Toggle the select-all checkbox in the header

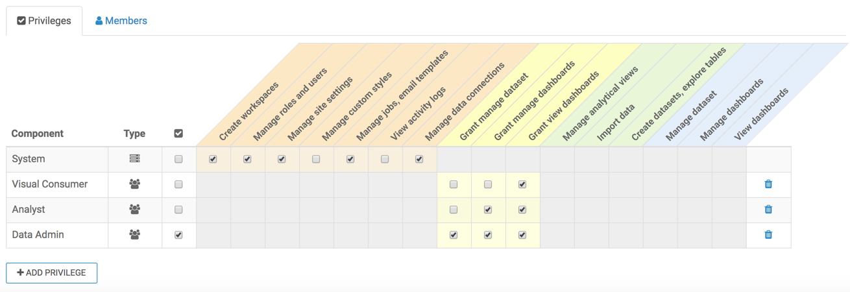178,134
